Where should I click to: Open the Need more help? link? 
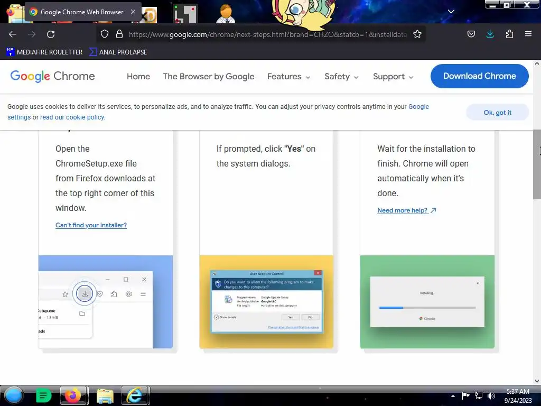pos(406,210)
